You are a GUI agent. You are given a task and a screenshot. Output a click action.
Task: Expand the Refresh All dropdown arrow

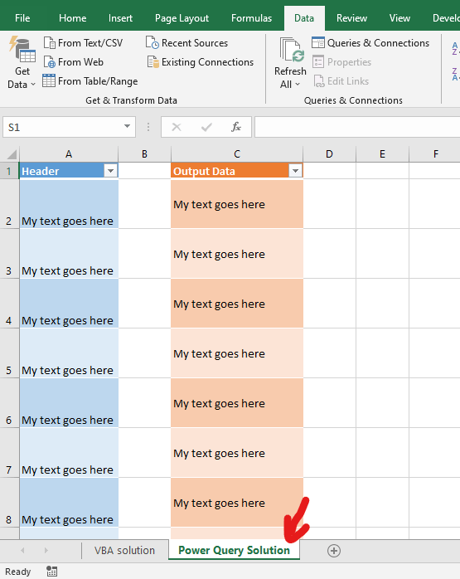click(x=298, y=85)
